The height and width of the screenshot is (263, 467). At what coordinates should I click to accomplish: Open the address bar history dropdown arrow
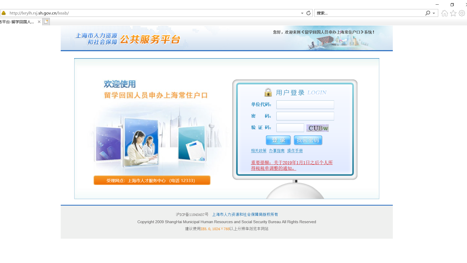coord(302,13)
